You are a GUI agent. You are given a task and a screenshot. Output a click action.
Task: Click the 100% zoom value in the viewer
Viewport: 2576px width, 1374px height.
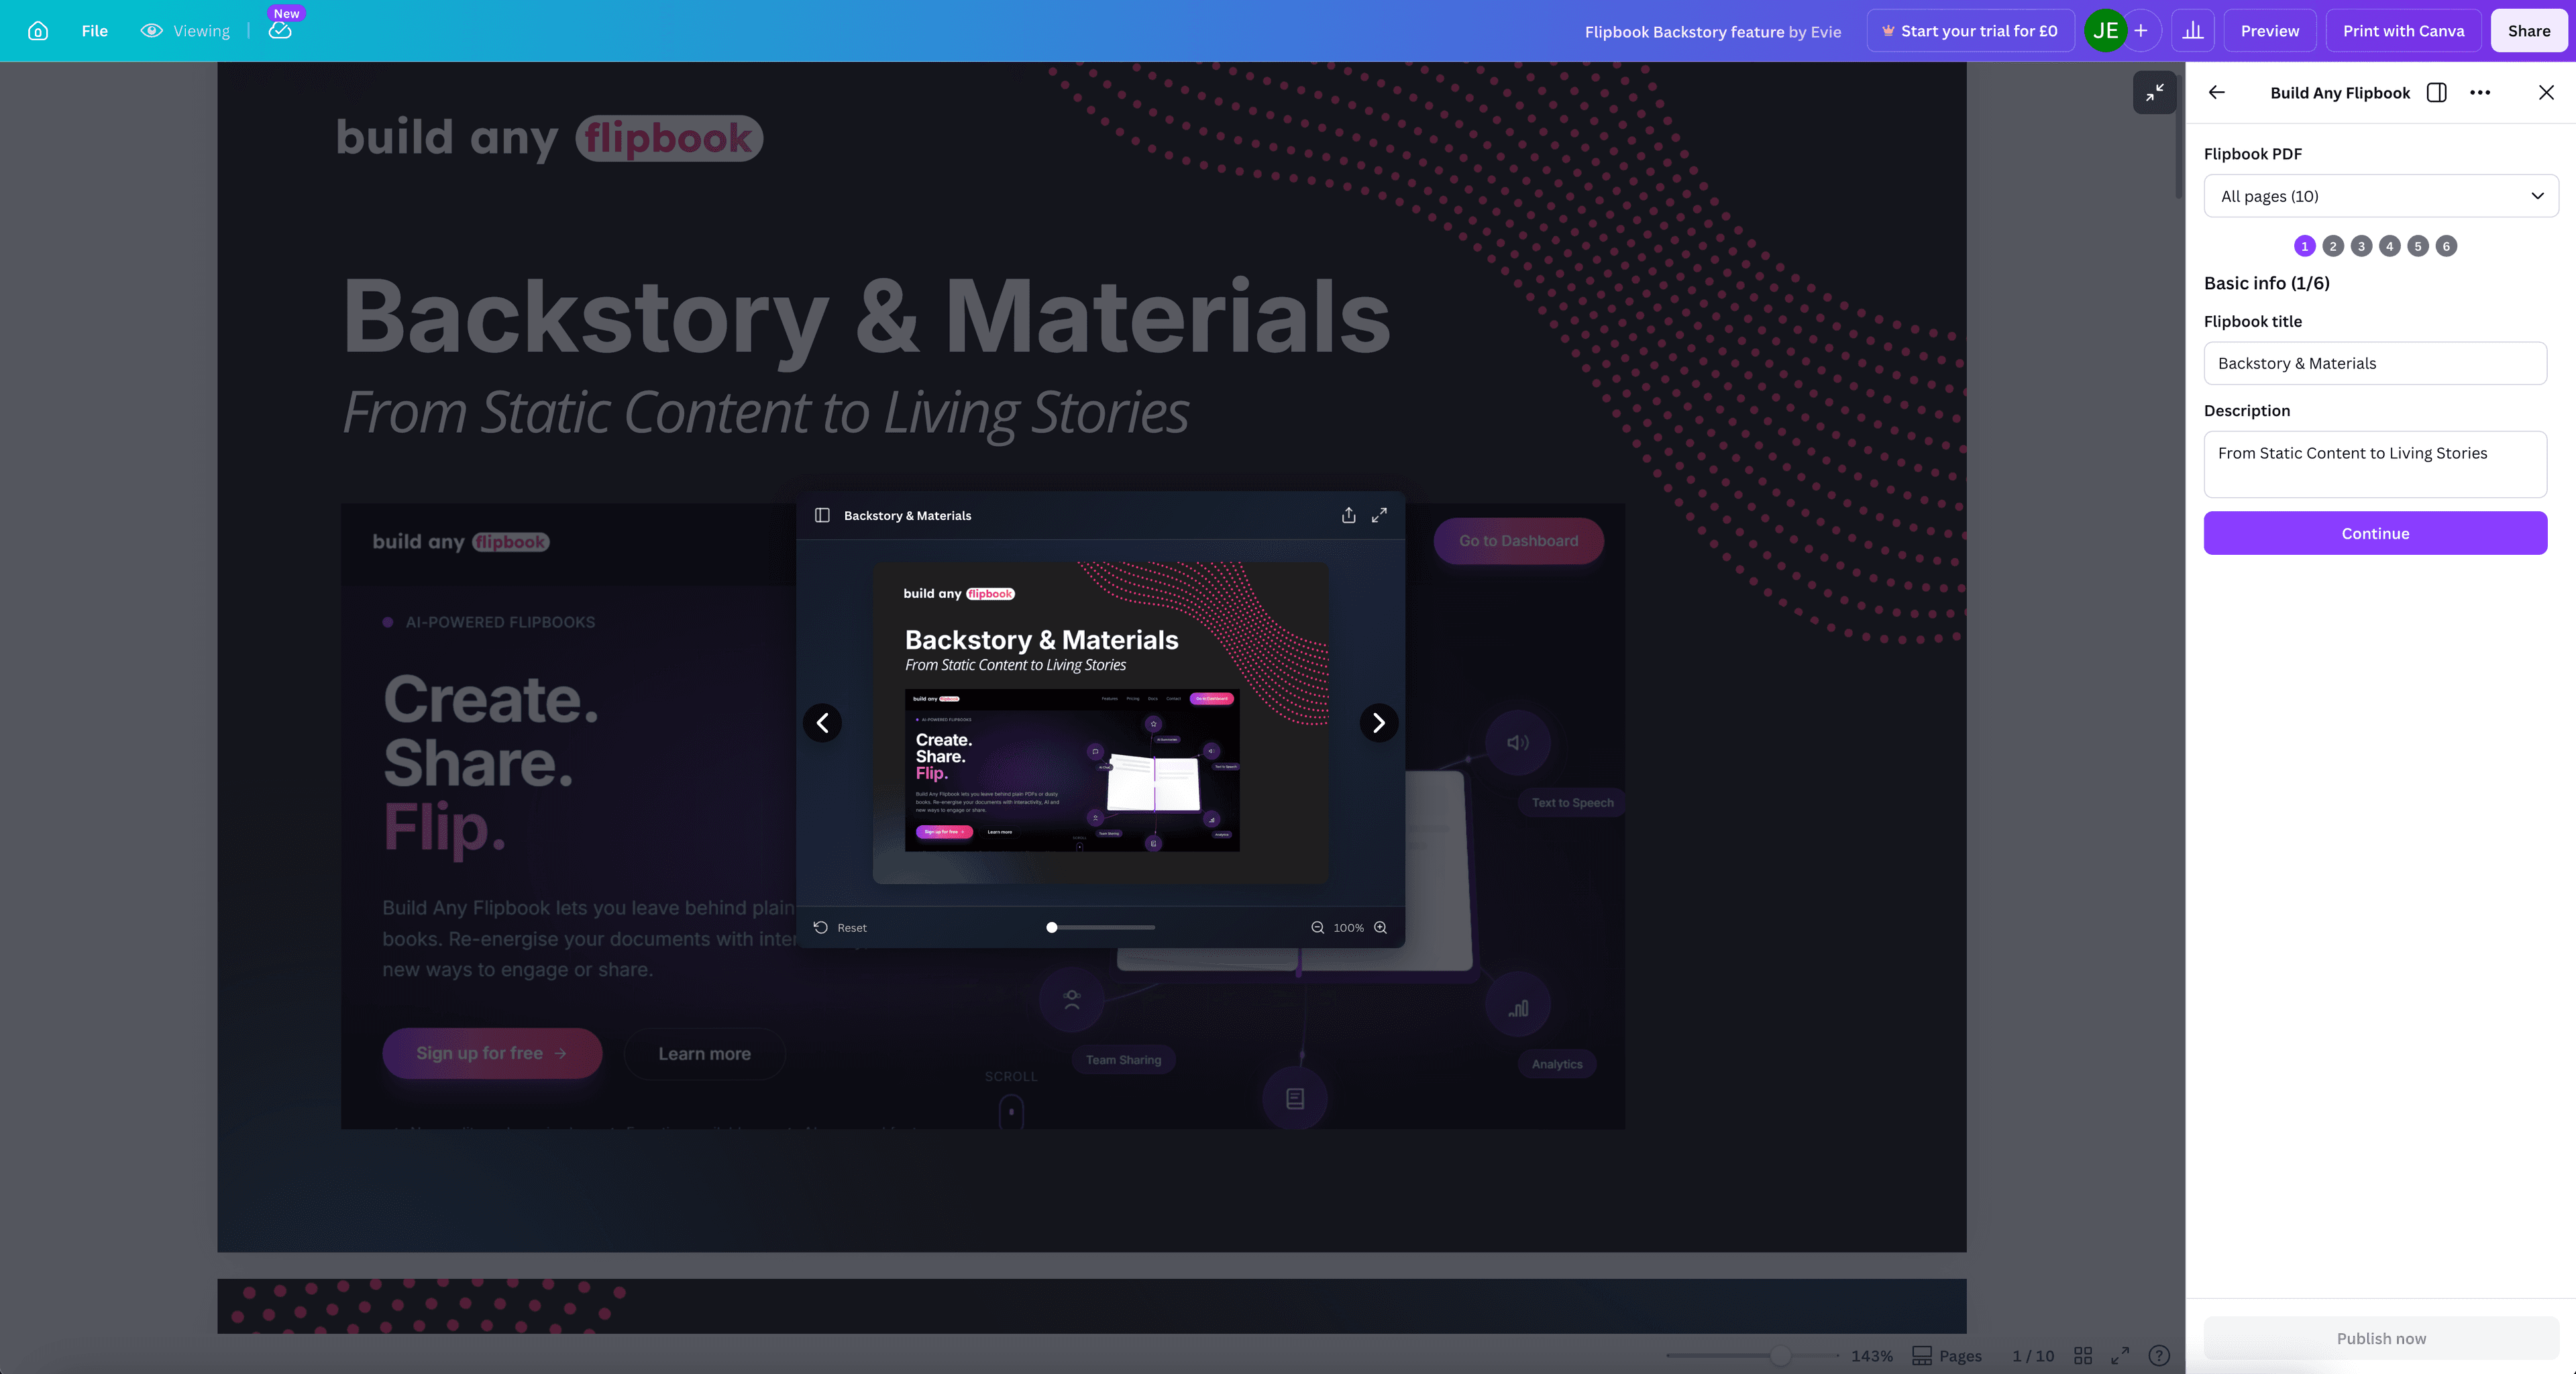click(1348, 927)
